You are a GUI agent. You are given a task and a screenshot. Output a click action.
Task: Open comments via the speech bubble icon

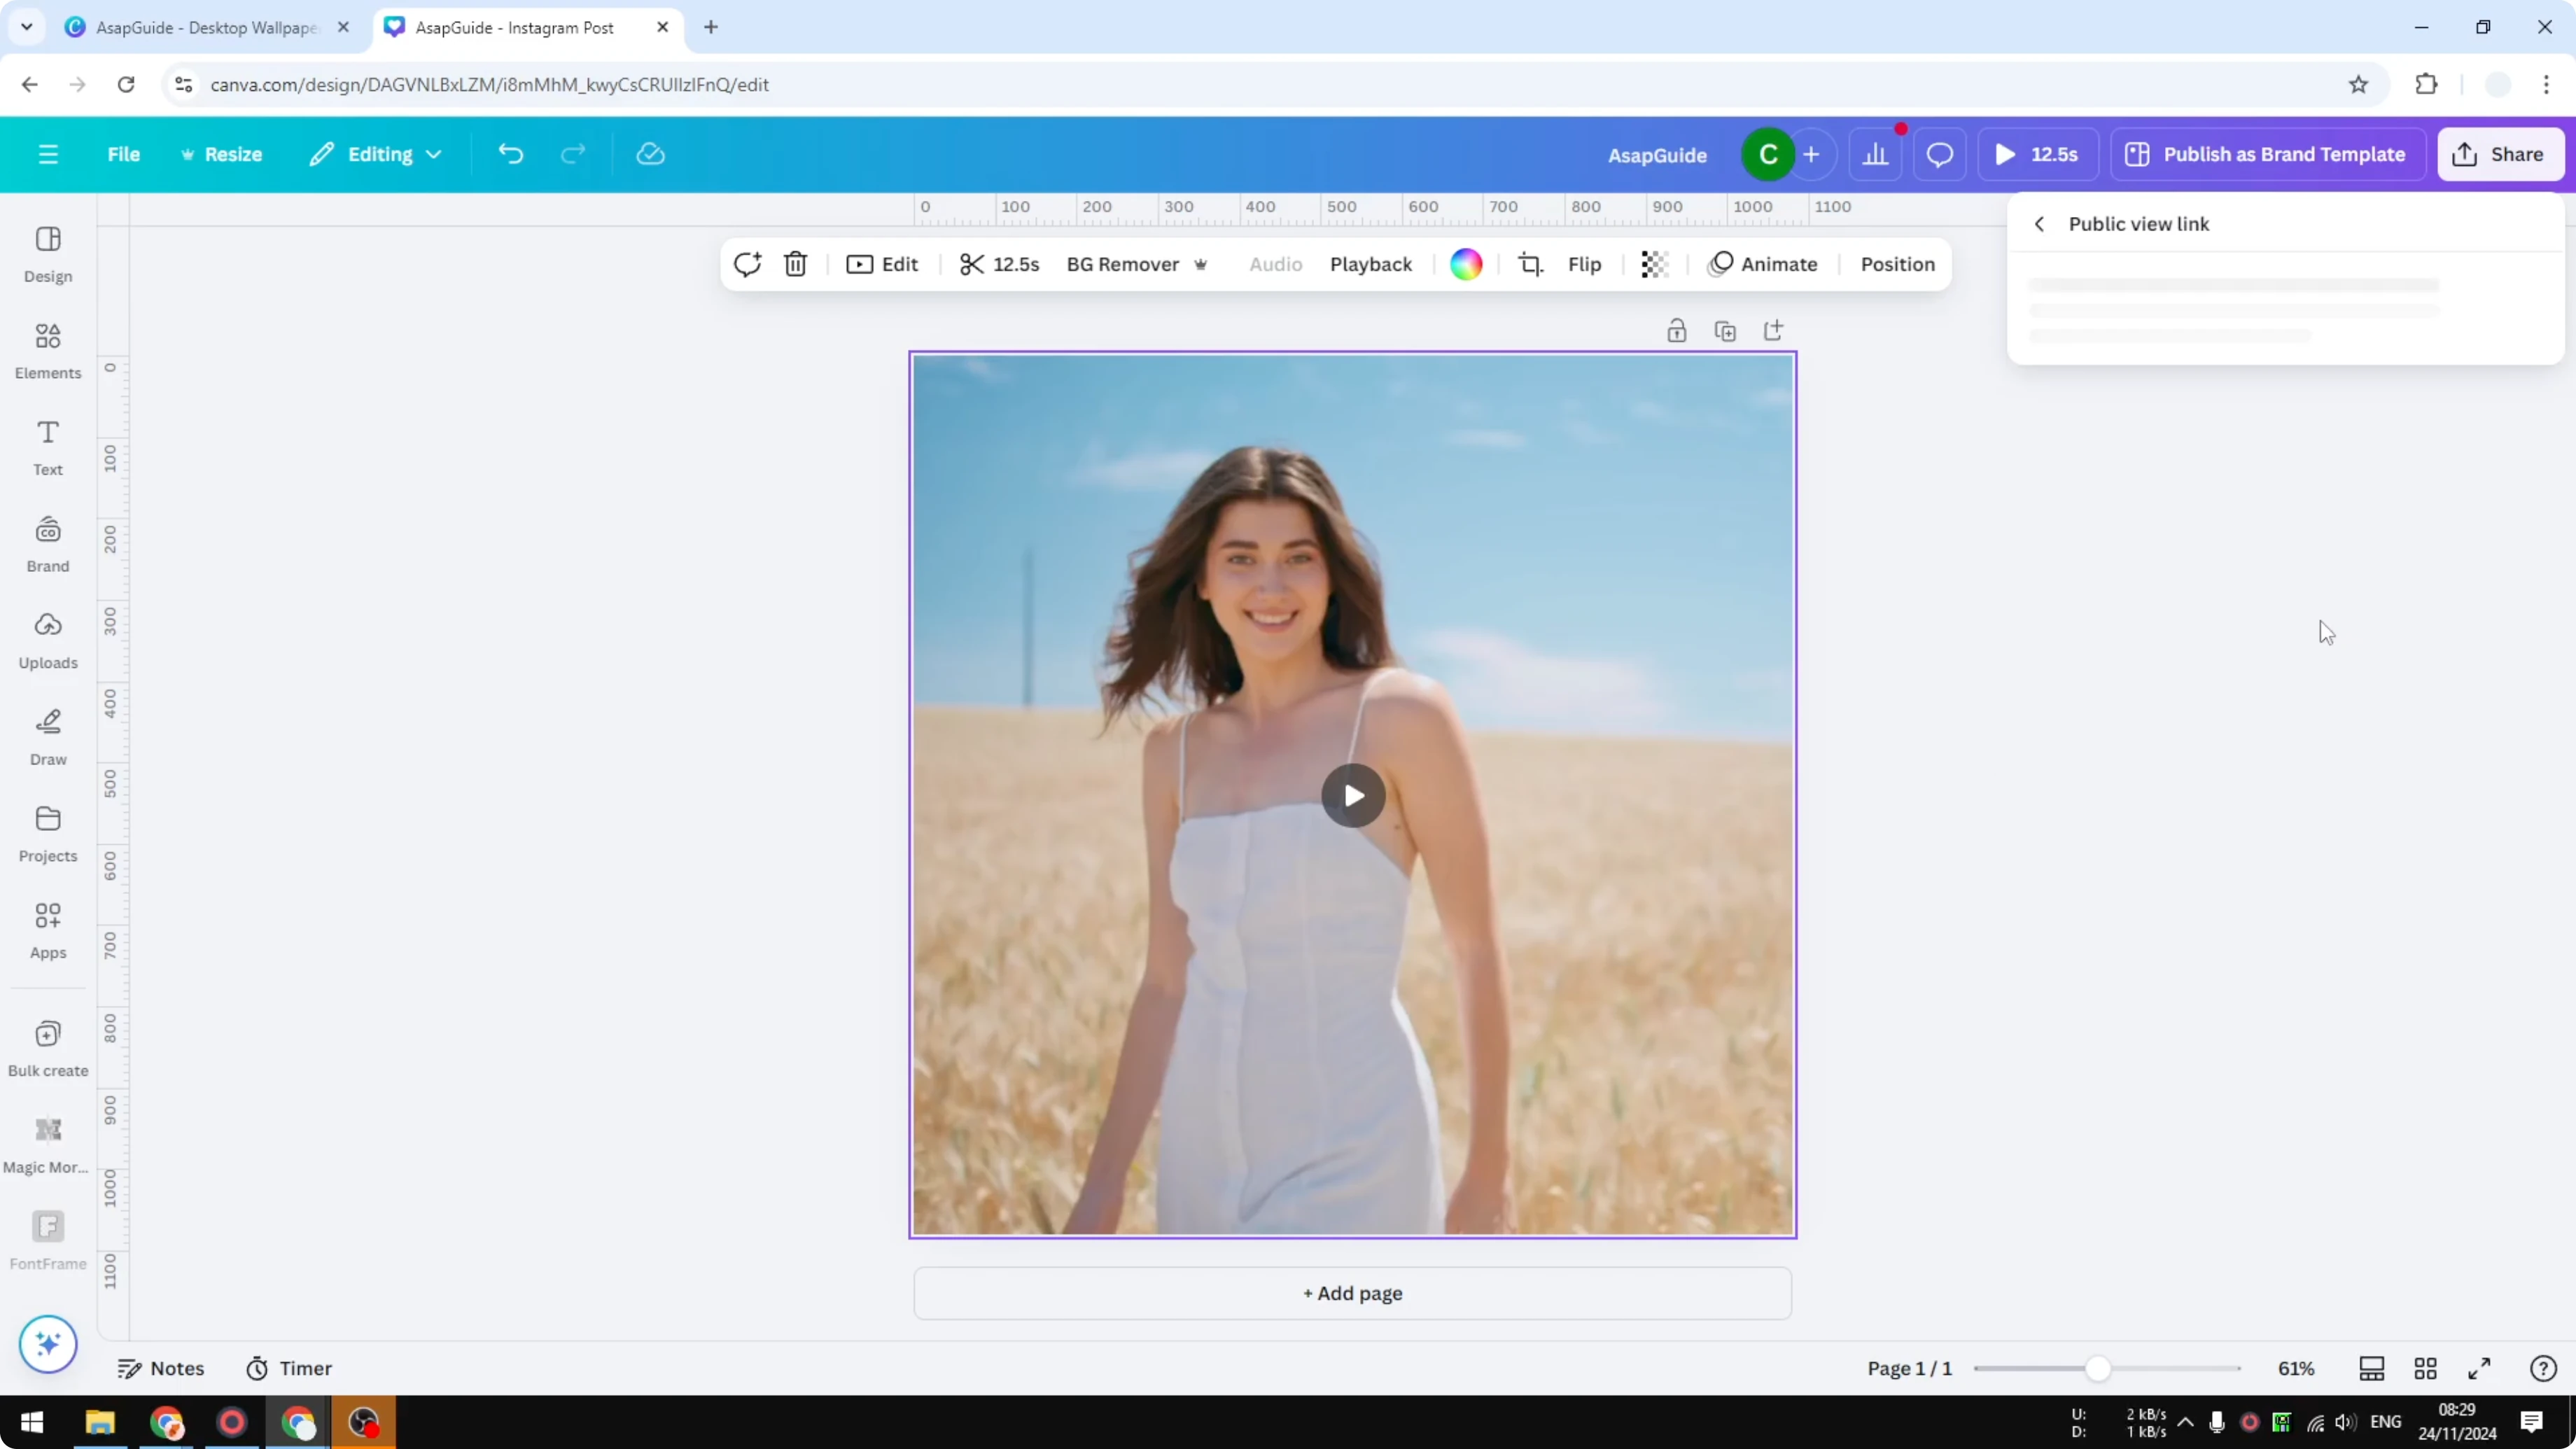pyautogui.click(x=1940, y=153)
